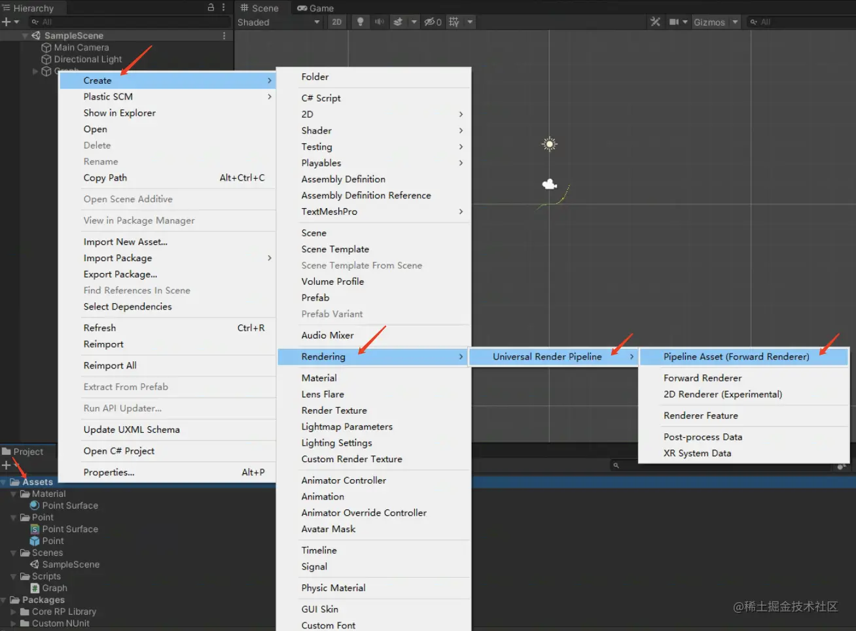The width and height of the screenshot is (856, 631).
Task: Expand the Plastic SCM submenu
Action: point(168,97)
